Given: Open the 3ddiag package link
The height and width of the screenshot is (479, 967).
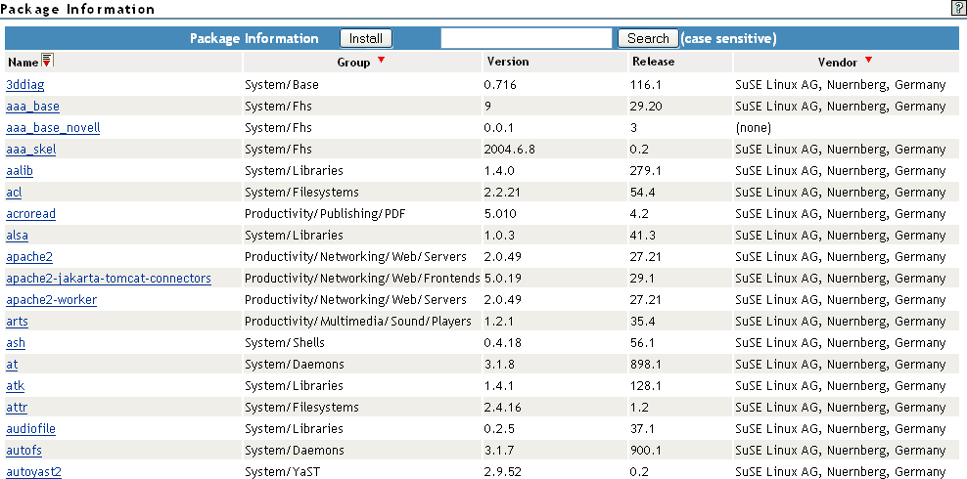Looking at the screenshot, I should (25, 85).
